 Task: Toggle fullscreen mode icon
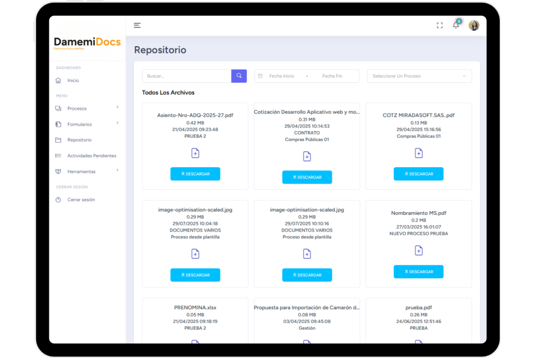point(439,26)
